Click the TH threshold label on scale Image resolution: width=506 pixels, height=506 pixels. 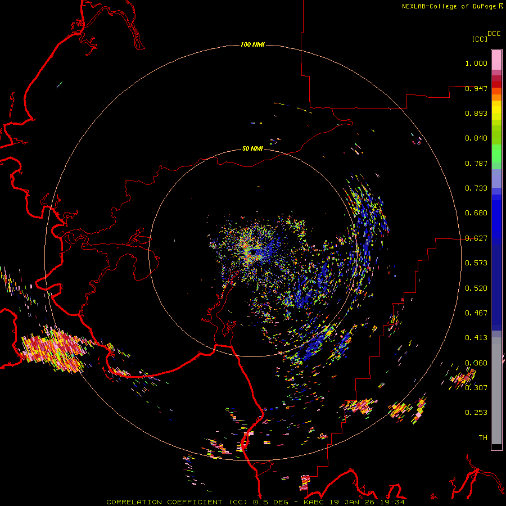coord(483,438)
